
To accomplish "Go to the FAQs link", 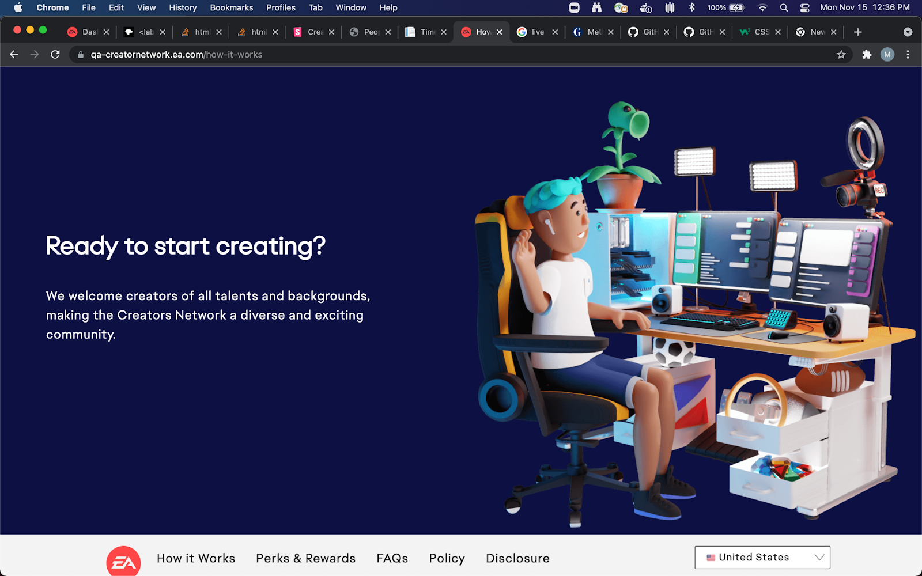I will [392, 558].
